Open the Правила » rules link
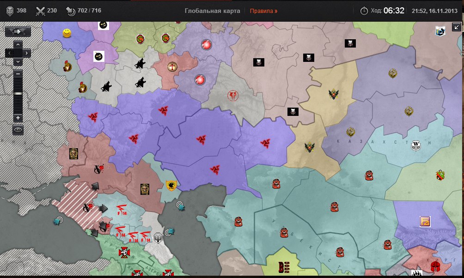This screenshot has height=278, width=464. tap(263, 11)
